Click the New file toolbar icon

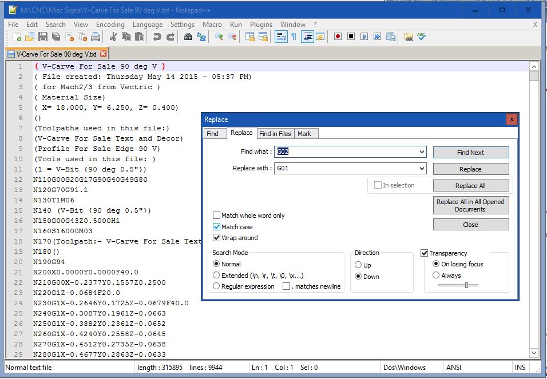point(17,37)
